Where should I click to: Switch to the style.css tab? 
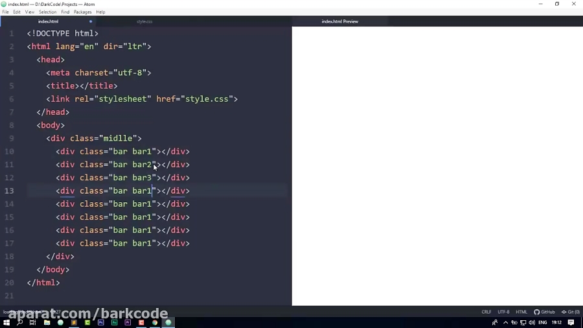pos(144,21)
